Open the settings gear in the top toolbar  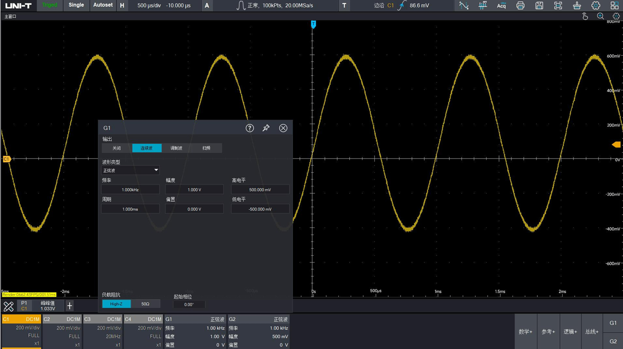[596, 5]
